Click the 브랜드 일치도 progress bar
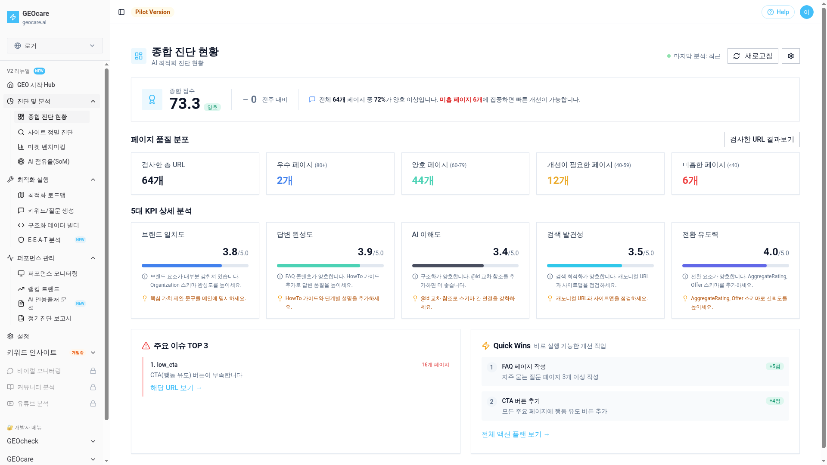This screenshot has width=827, height=465. 195,266
